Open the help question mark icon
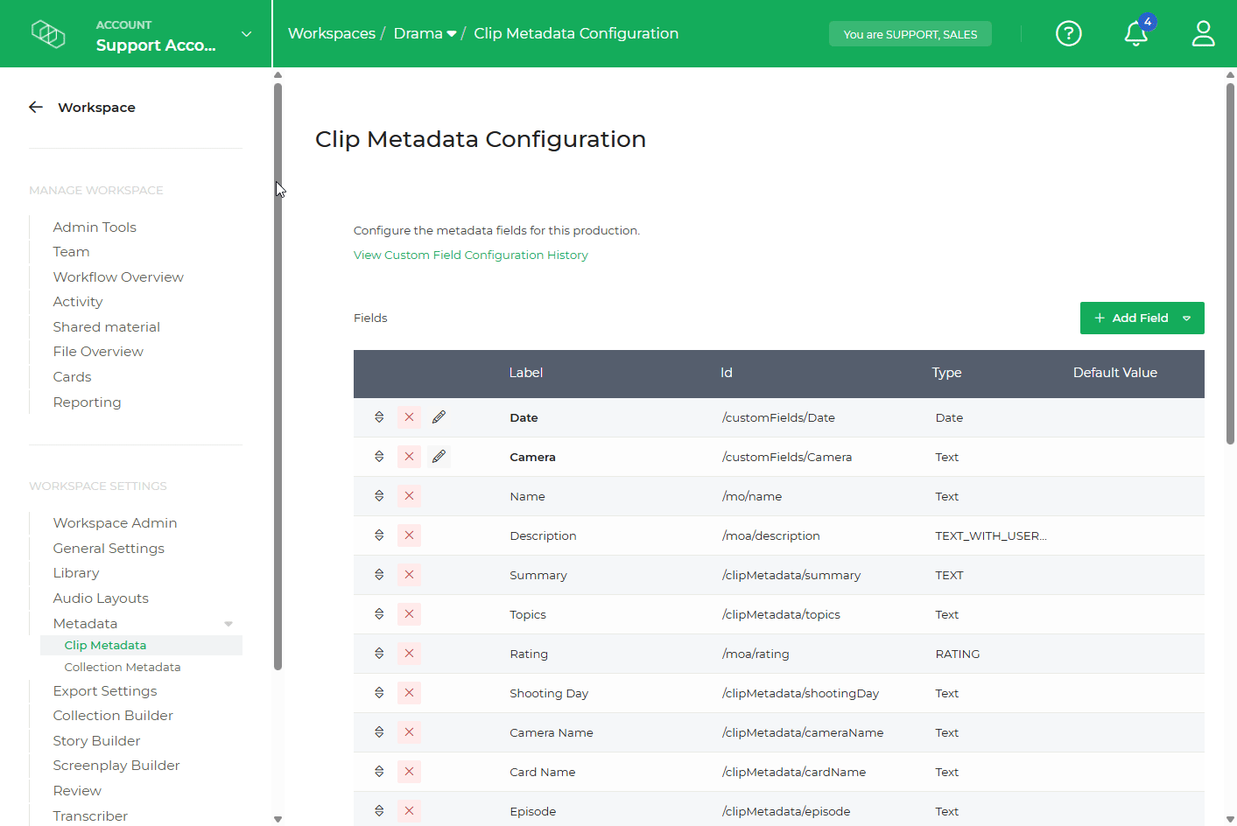 (1068, 33)
